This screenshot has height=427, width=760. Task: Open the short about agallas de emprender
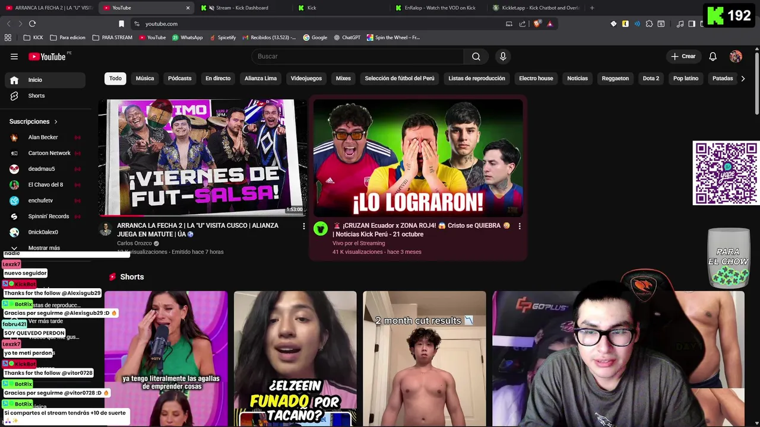pyautogui.click(x=166, y=358)
